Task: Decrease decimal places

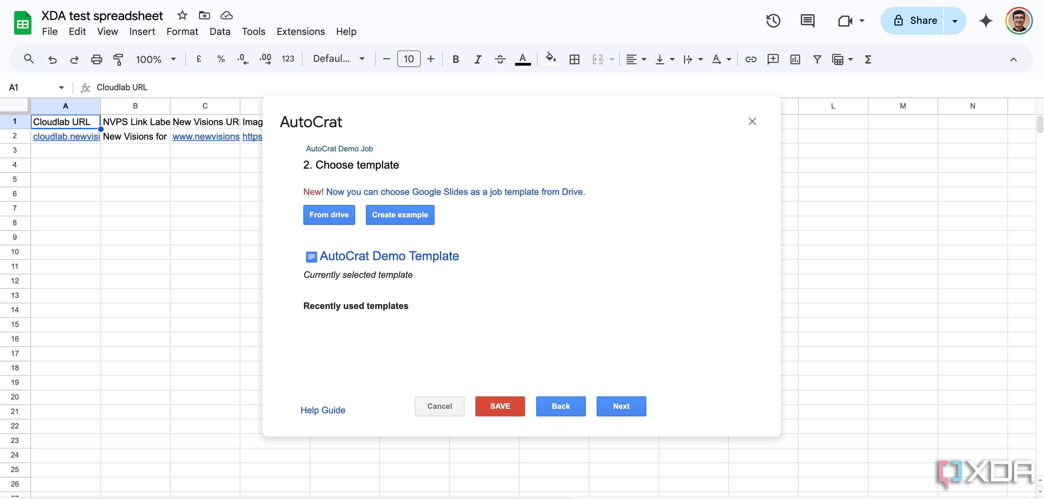Action: [243, 59]
